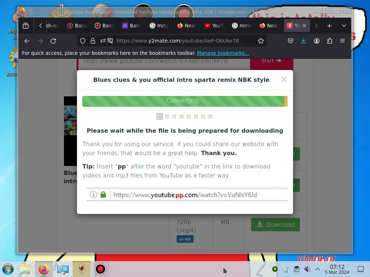
Task: Open Manage bookmarks link
Action: click(x=223, y=53)
